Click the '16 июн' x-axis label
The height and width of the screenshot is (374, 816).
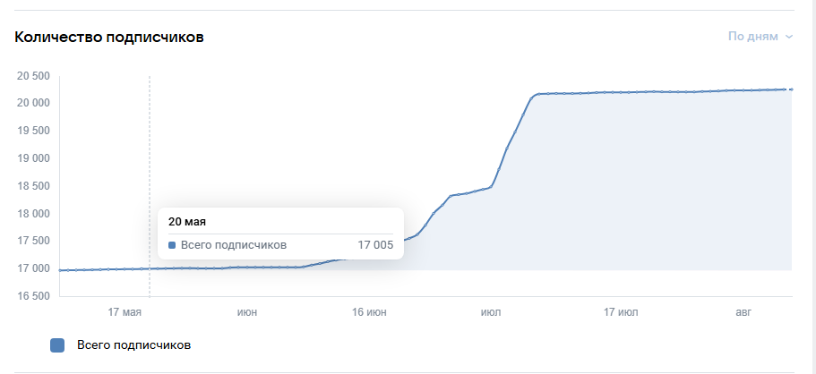[370, 312]
